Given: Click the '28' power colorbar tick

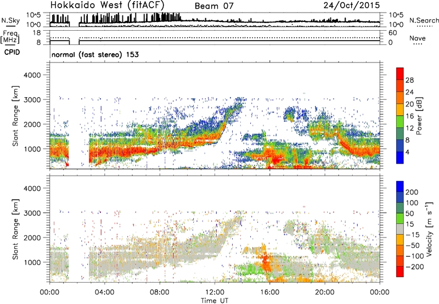Looking at the screenshot, I should point(409,80).
